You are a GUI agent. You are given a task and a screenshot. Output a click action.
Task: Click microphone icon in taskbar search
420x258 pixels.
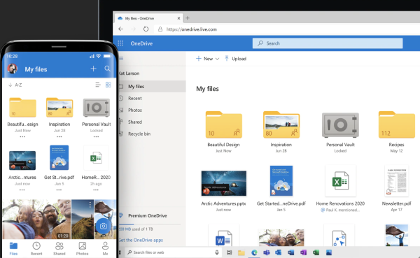[217, 252]
